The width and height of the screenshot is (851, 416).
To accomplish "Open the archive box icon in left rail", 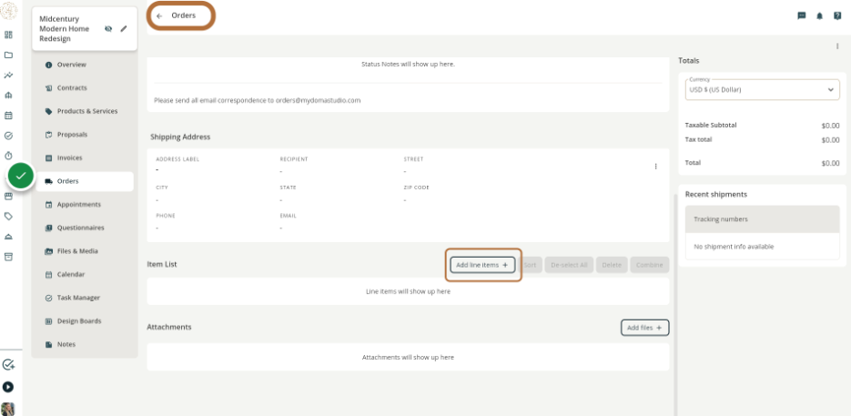I will coord(8,257).
